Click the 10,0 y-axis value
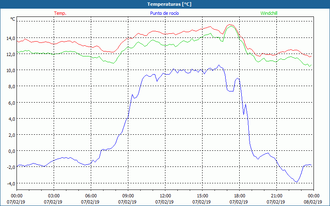The height and width of the screenshot is (206, 330). [11, 70]
